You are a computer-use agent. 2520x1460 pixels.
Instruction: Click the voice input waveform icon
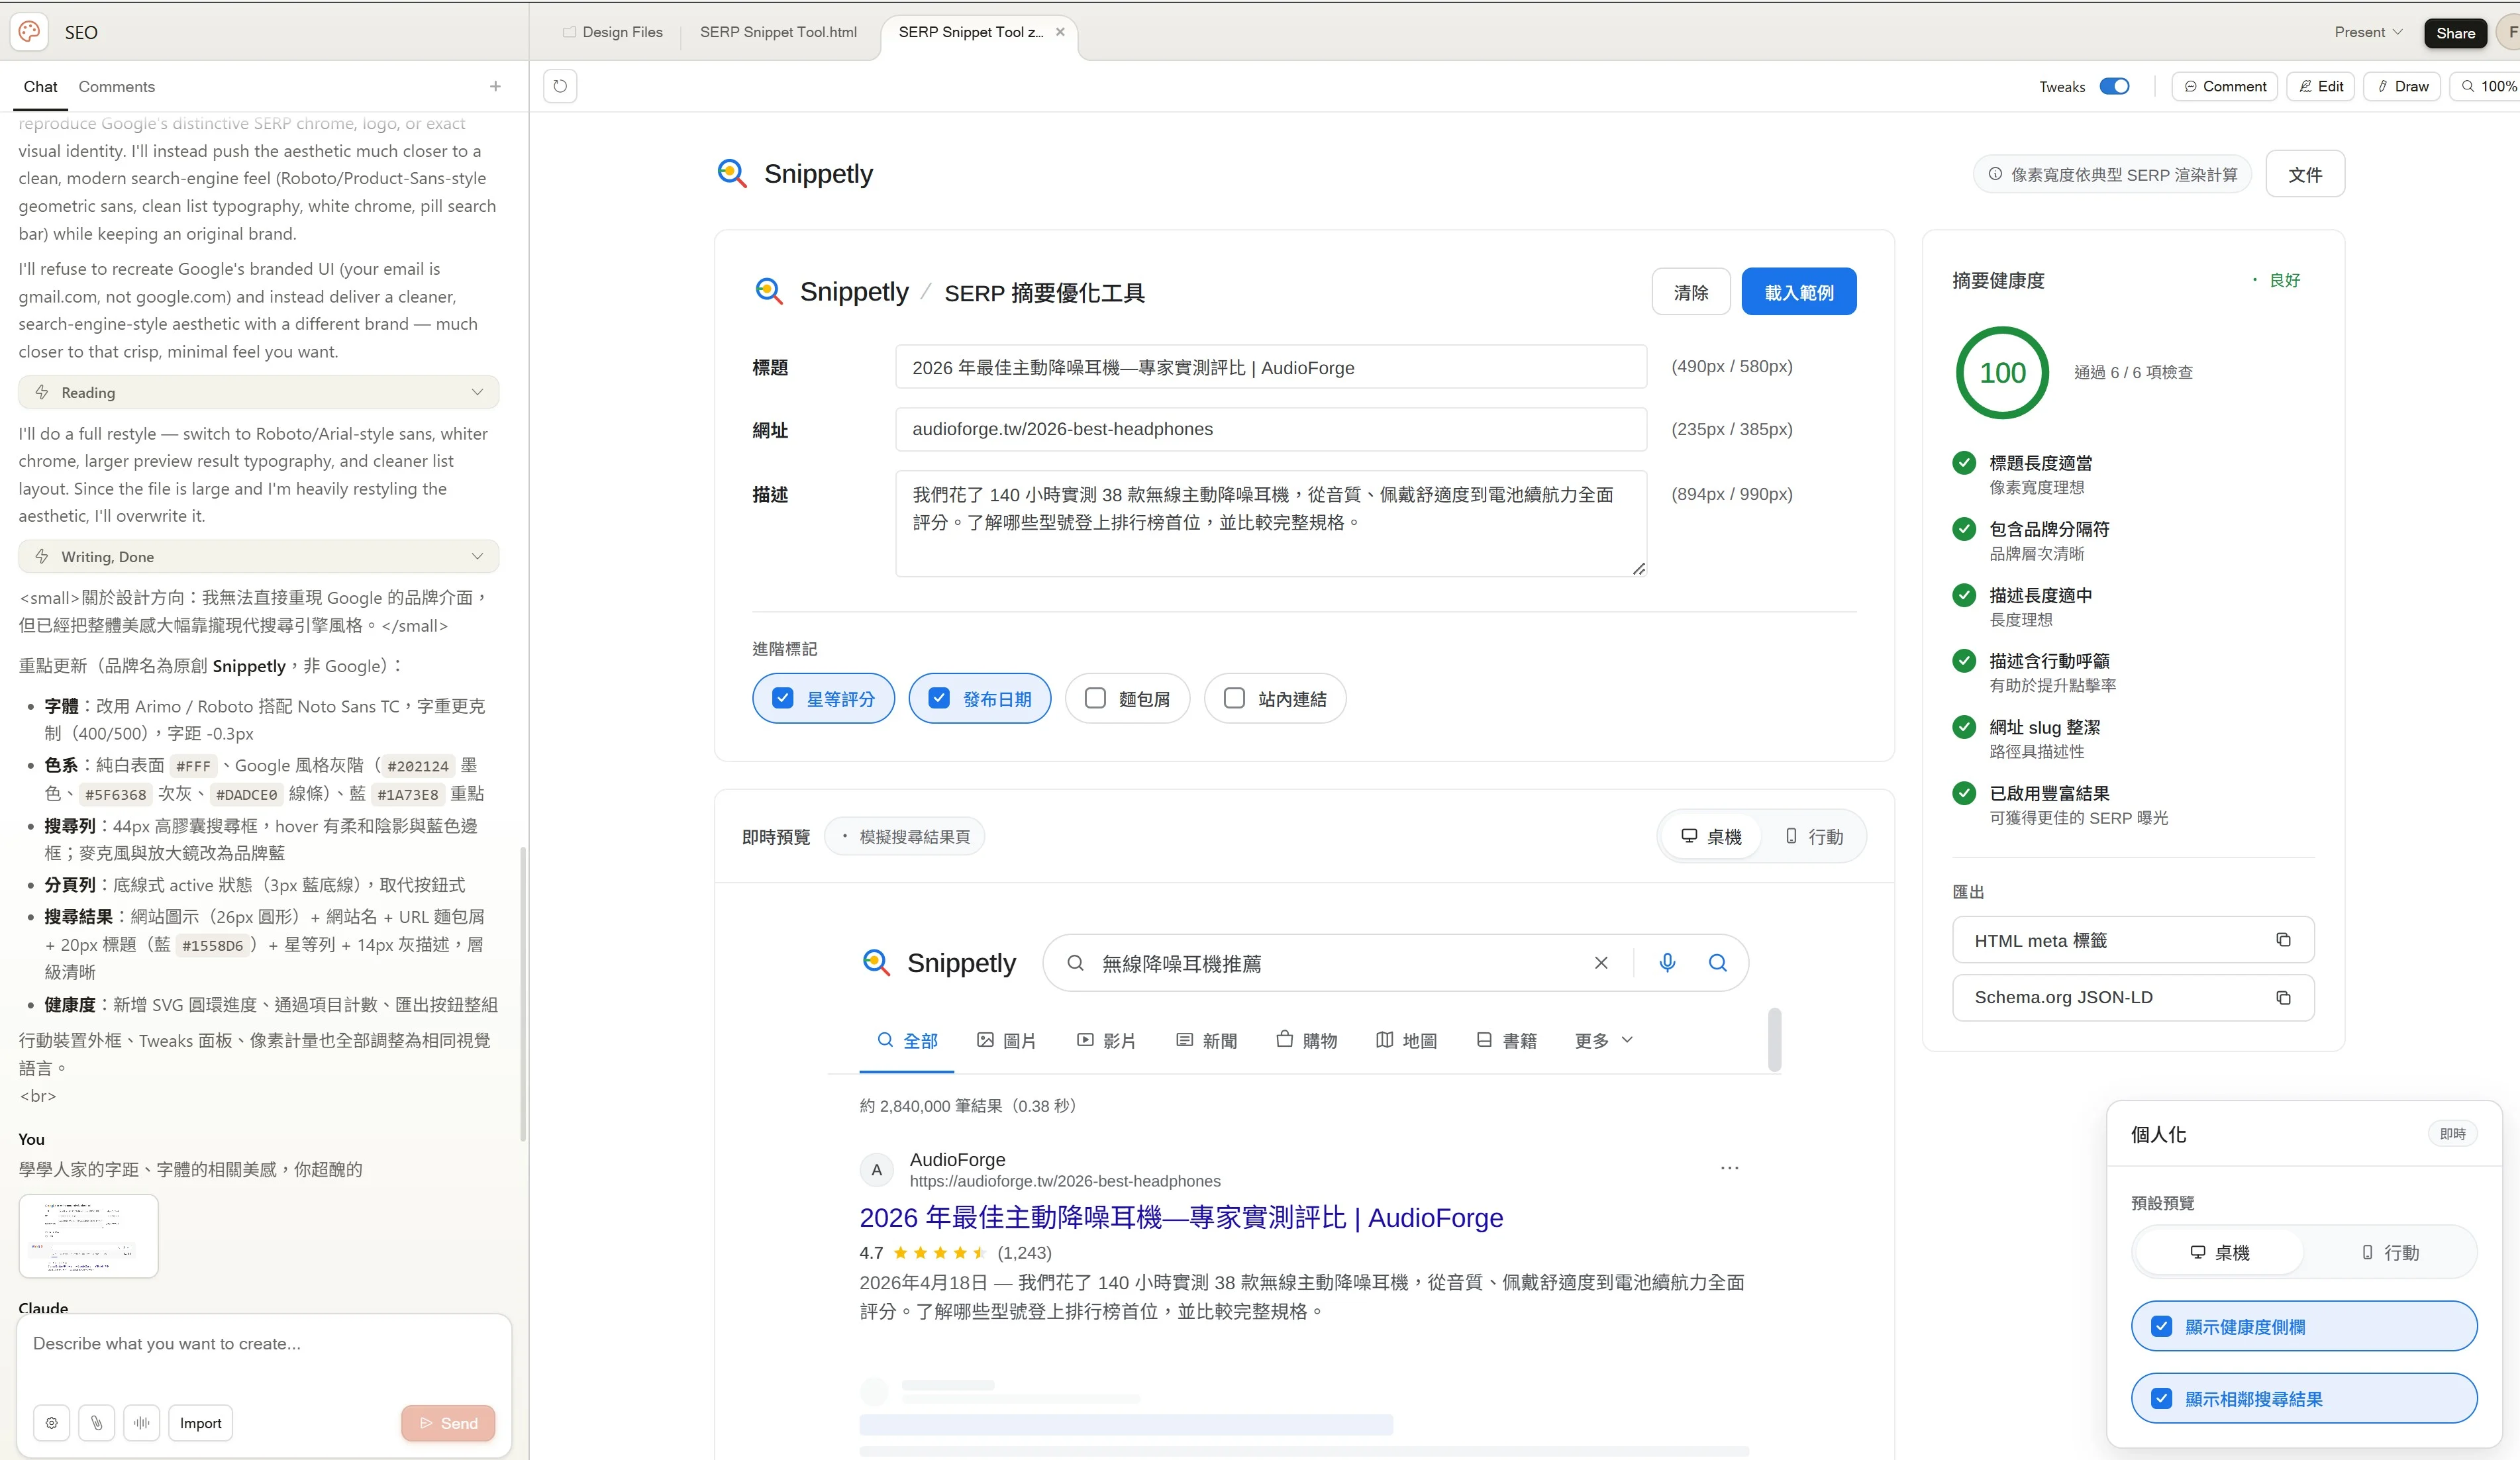click(x=142, y=1423)
